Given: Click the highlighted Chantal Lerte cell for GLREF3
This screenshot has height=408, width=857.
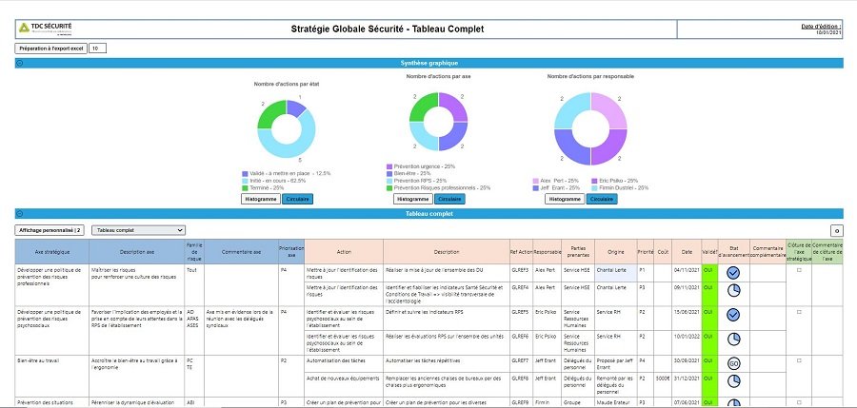Looking at the screenshot, I should 615,273.
